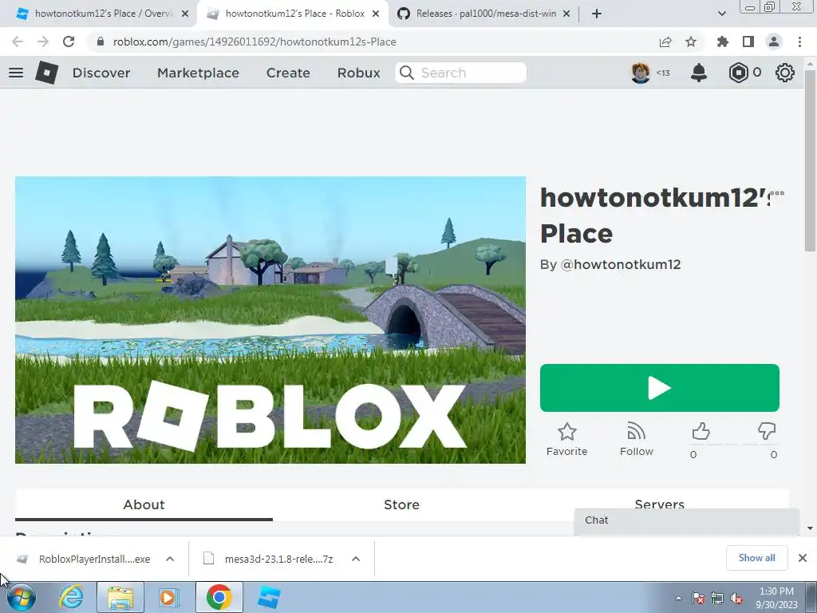Image resolution: width=817 pixels, height=613 pixels.
Task: Open Chrome extensions puzzle icon
Action: tap(723, 42)
